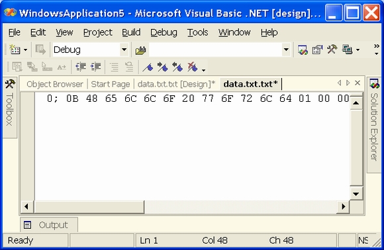This screenshot has width=384, height=250.
Task: Click the Display Word Completion icon
Action: coord(62,67)
